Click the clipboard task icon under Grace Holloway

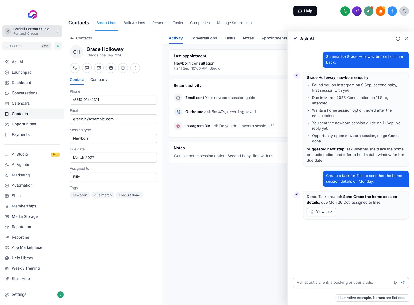click(123, 68)
